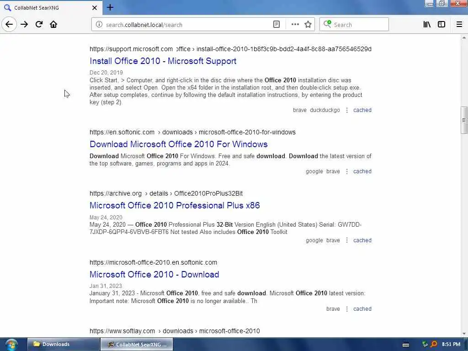The width and height of the screenshot is (468, 351).
Task: Open page actions three-dot menu
Action: (x=295, y=25)
